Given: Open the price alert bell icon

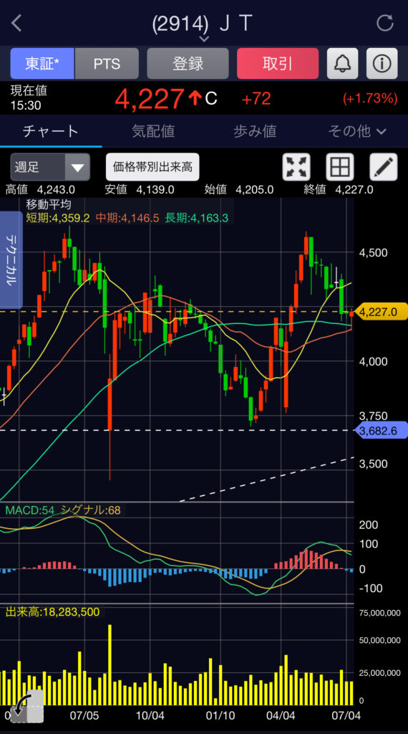Looking at the screenshot, I should pos(343,64).
